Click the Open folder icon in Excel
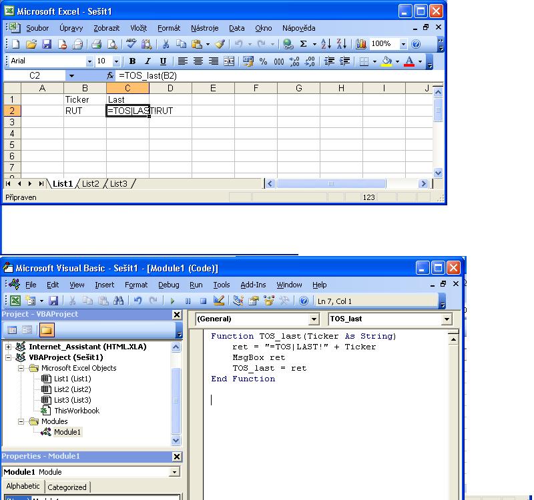 31,44
